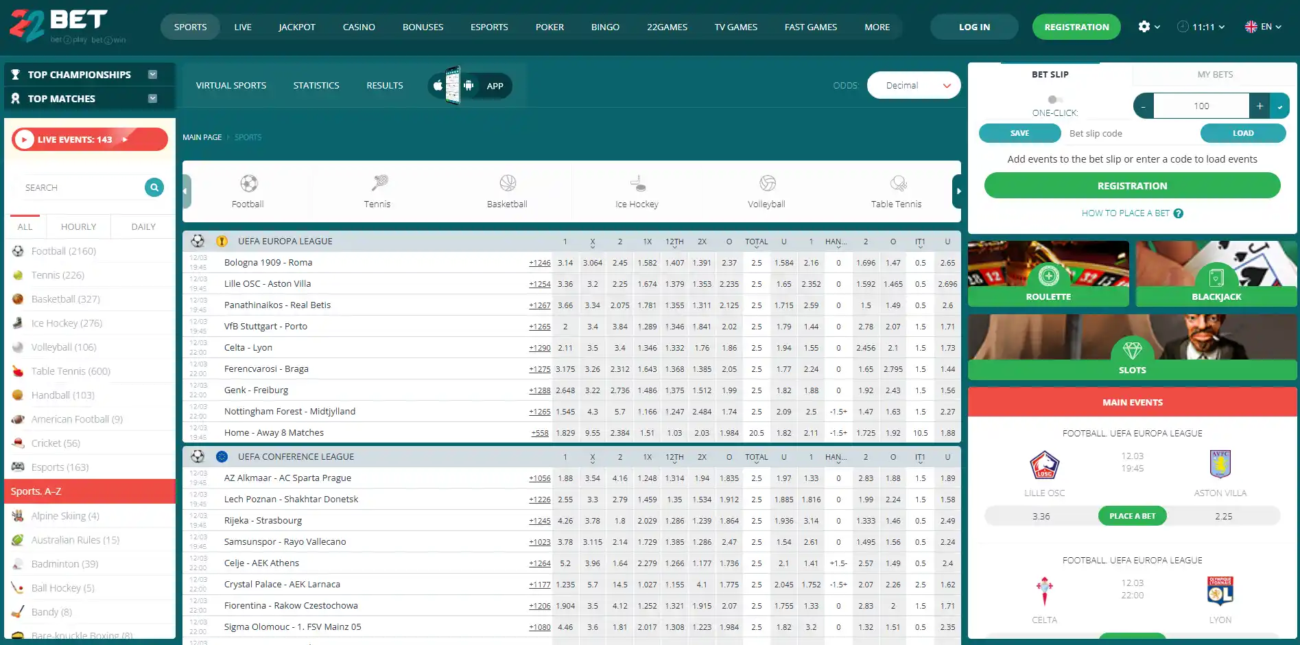Click Lille OSC team crest

[1044, 465]
